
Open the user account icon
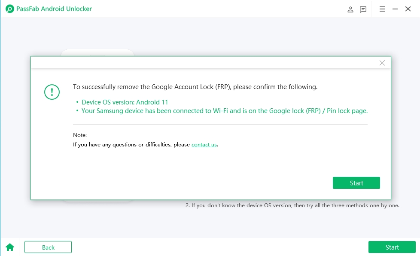tap(350, 9)
